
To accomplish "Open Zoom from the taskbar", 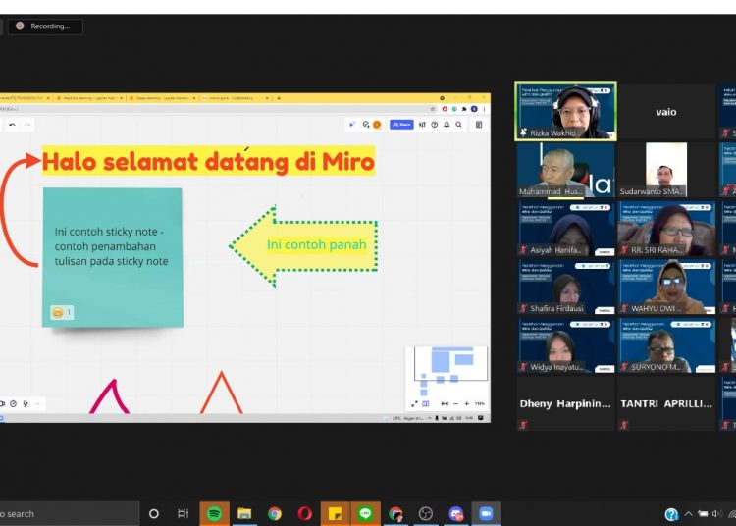I will point(487,514).
